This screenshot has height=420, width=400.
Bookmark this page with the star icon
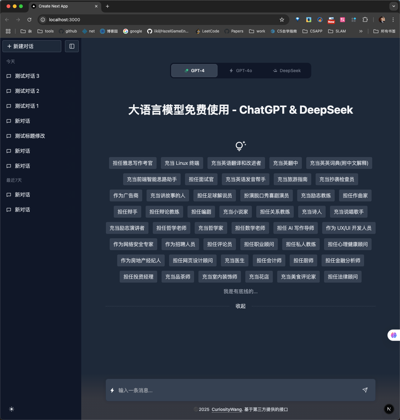tap(282, 20)
